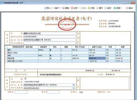This screenshot has height=100, width=137.
Task: Click the highlighted 72000.00 amount cell
Action: click(97, 58)
